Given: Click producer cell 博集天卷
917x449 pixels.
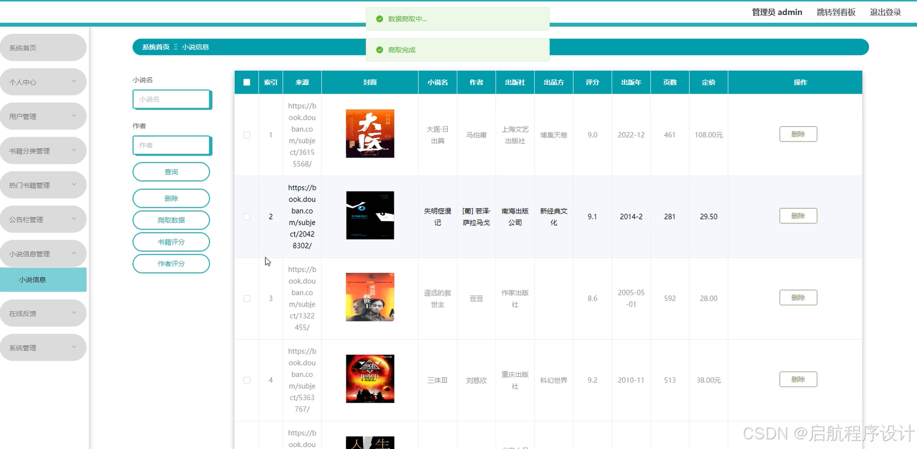Looking at the screenshot, I should (x=554, y=135).
